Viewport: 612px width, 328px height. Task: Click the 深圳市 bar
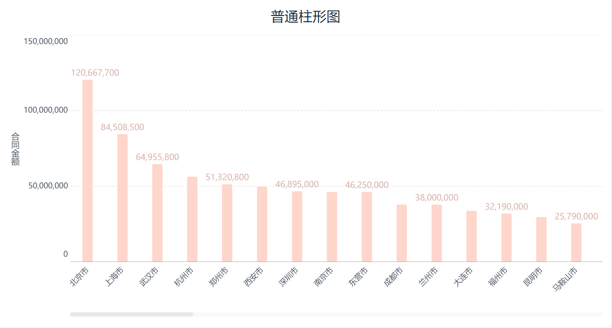click(297, 226)
